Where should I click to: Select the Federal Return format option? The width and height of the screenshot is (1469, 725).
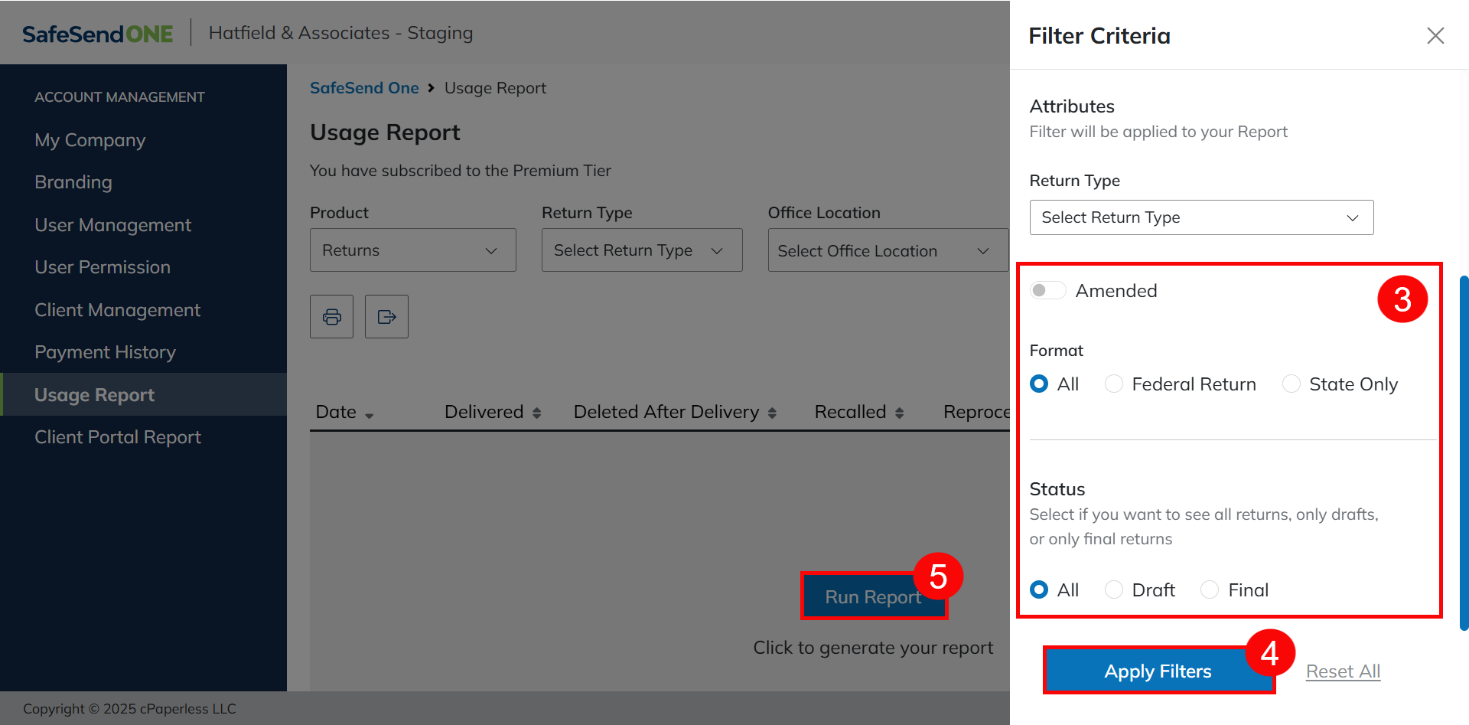point(1114,384)
